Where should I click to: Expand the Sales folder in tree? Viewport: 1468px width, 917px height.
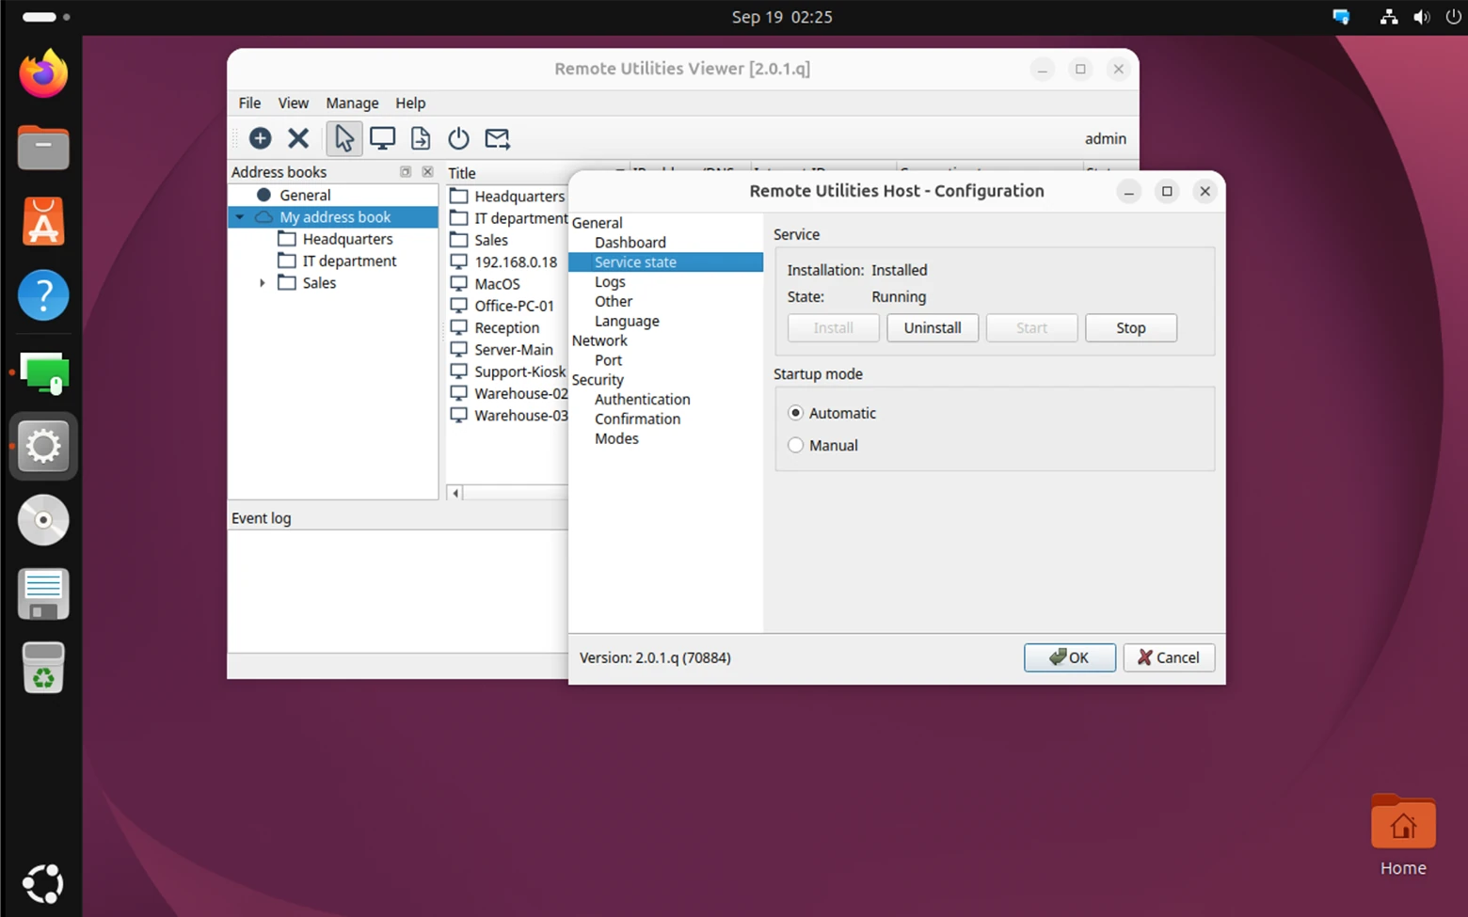tap(263, 282)
